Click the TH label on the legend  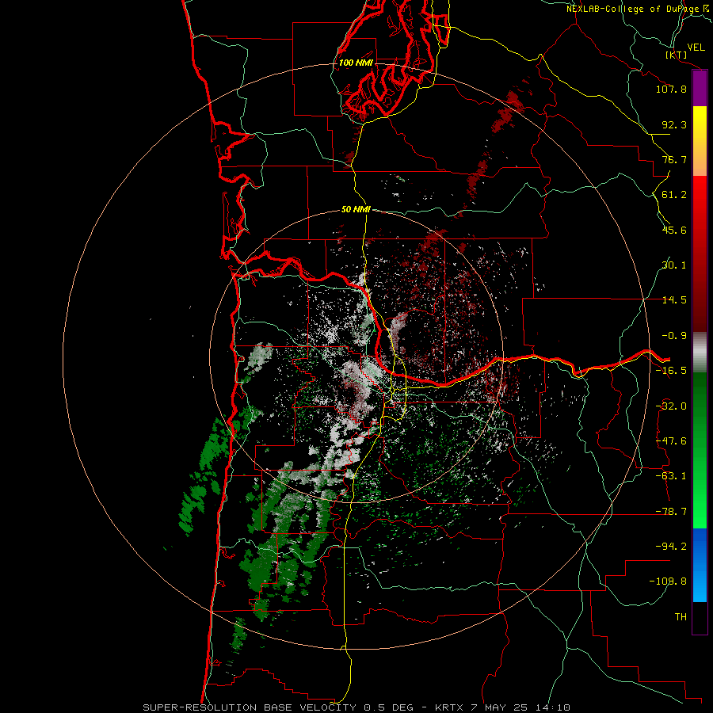[681, 617]
